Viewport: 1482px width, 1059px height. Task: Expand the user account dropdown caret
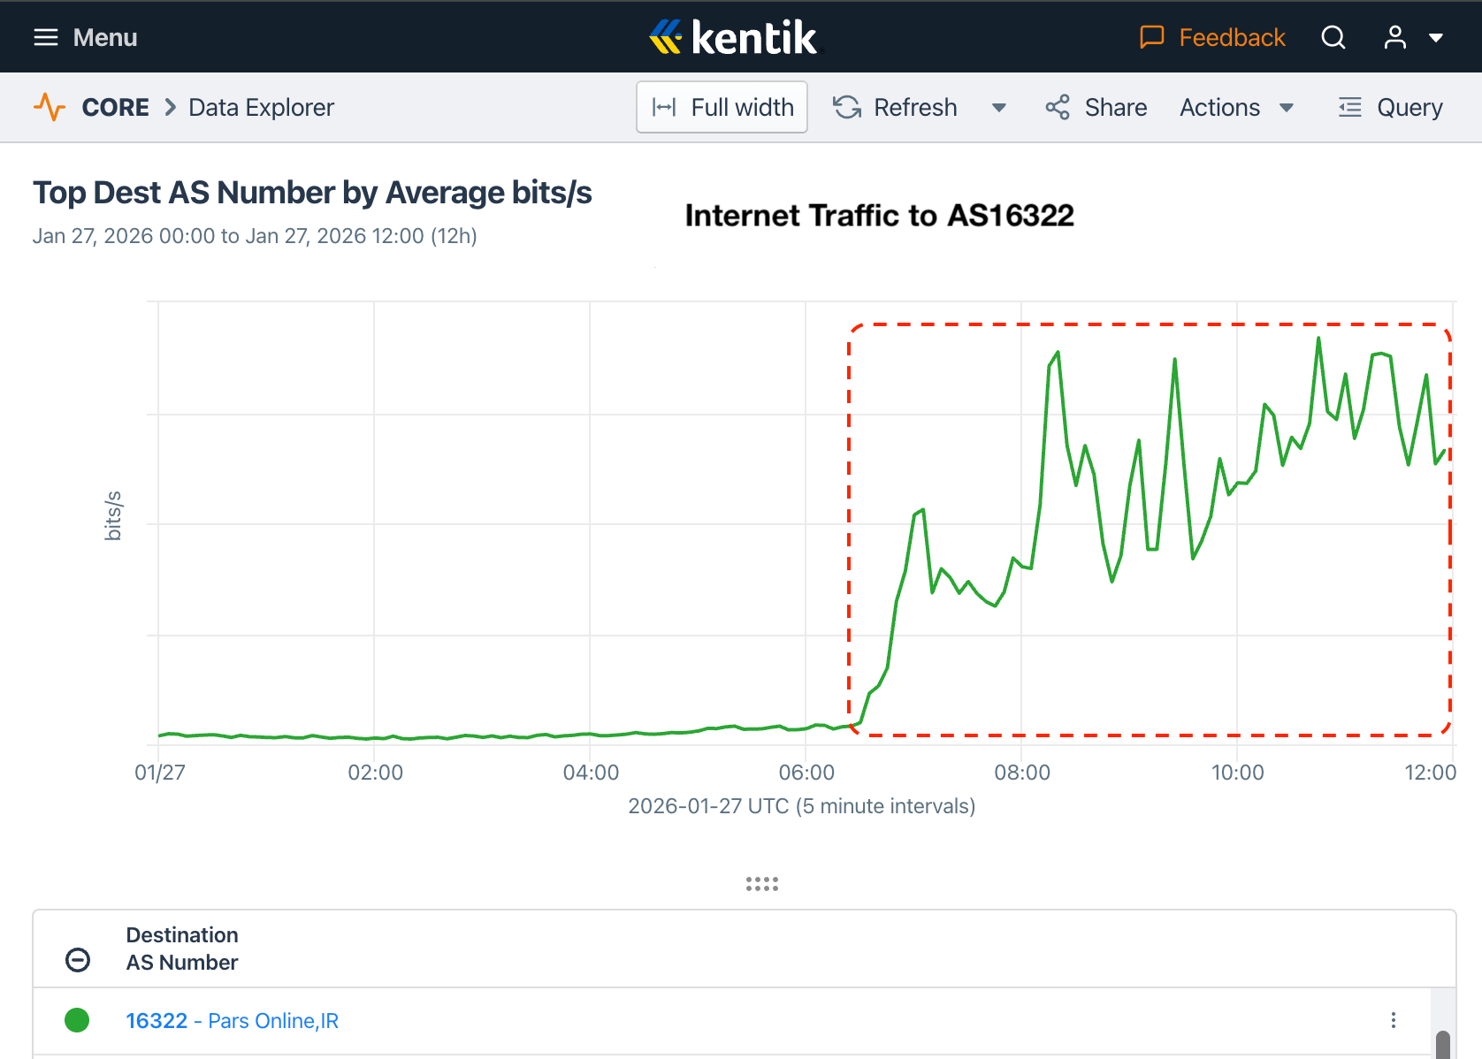click(x=1436, y=38)
